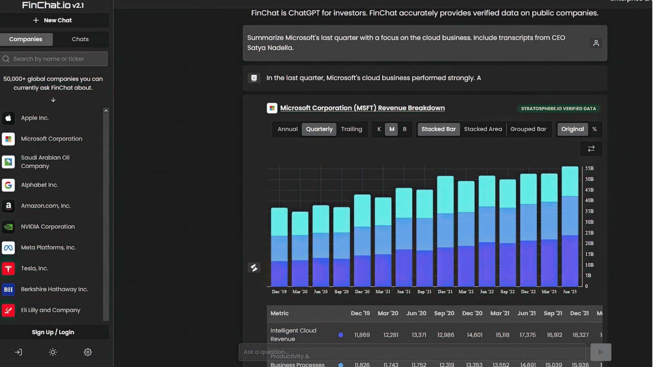This screenshot has width=653, height=367.
Task: Open Microsoft Corporation Revenue Breakdown link
Action: (x=362, y=108)
